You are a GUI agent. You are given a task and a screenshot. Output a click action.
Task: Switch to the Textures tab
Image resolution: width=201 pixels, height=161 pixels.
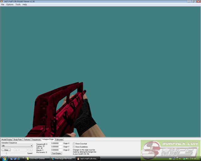[27, 139]
